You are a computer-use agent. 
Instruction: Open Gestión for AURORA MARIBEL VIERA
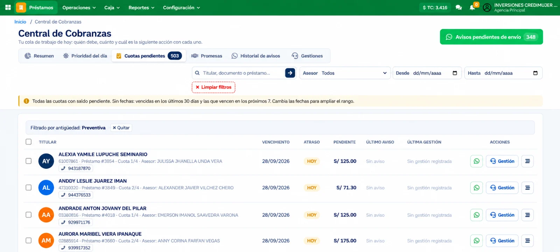(502, 241)
